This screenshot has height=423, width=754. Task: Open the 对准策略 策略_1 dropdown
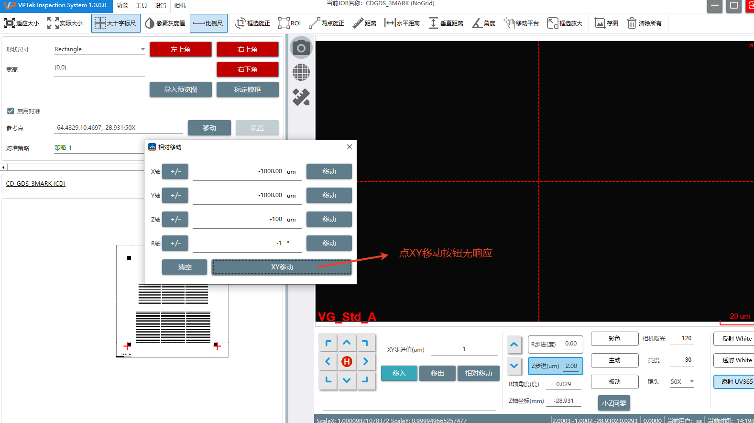(98, 148)
